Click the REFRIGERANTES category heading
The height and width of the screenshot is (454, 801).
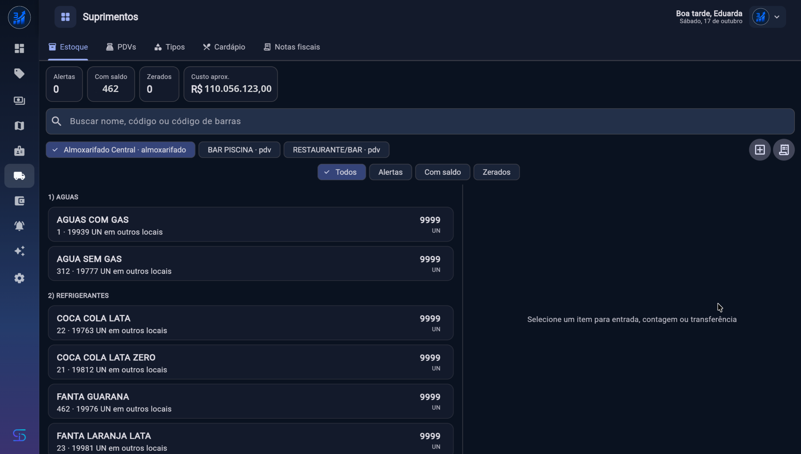pos(78,296)
